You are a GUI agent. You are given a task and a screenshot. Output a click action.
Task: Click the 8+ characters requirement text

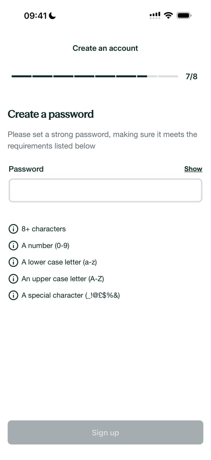(43, 229)
